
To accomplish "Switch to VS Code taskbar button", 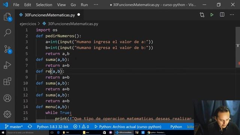I will tap(124, 132).
